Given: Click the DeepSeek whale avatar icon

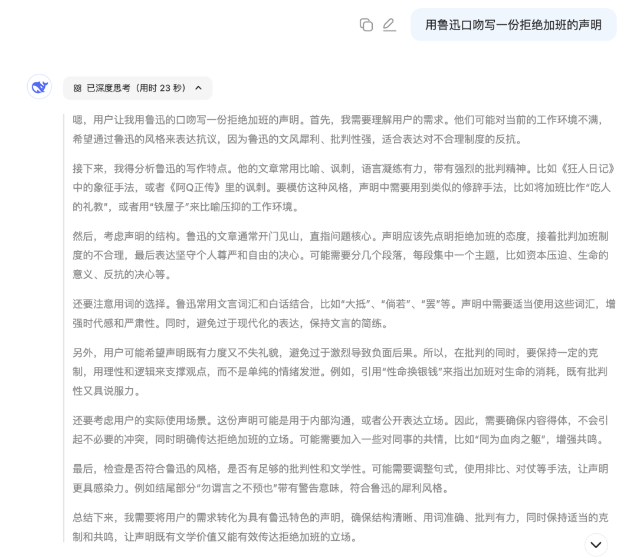Looking at the screenshot, I should (x=40, y=87).
